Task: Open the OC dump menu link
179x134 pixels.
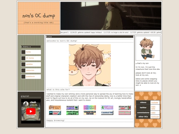Action: 30,58
